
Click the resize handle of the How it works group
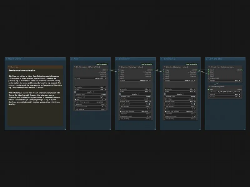pos(65,129)
